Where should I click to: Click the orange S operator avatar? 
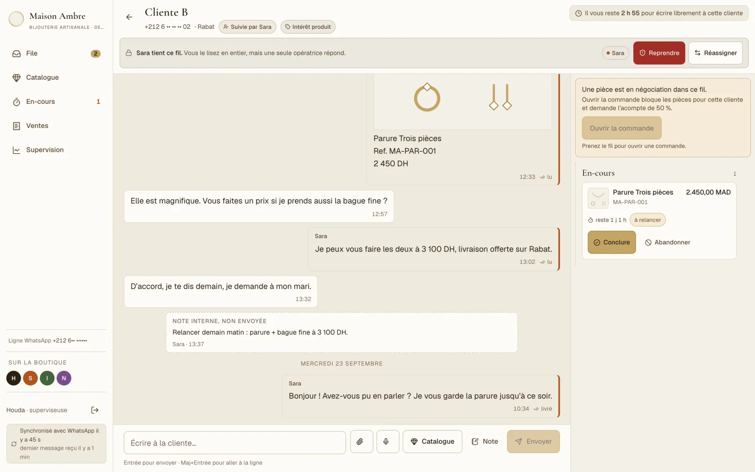click(x=30, y=378)
